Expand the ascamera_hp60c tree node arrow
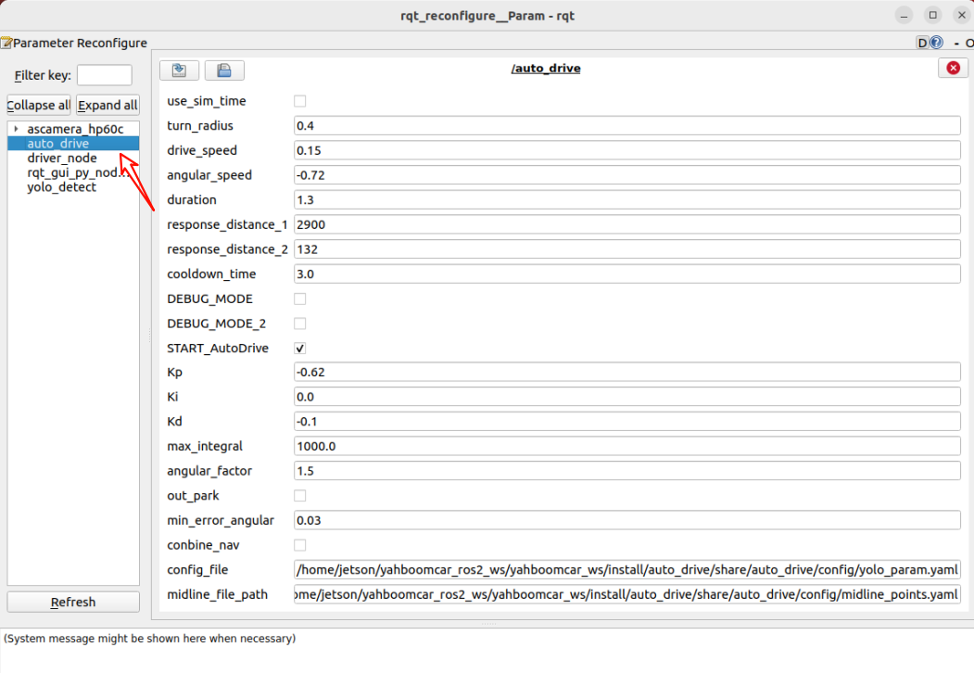The width and height of the screenshot is (974, 673). point(16,129)
